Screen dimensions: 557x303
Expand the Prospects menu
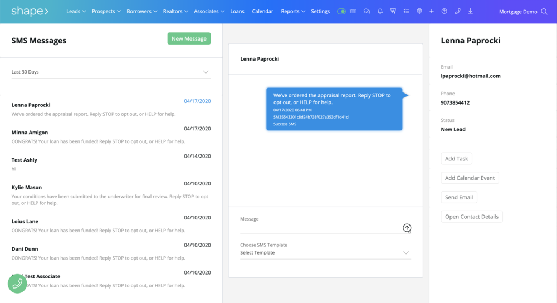click(x=106, y=11)
